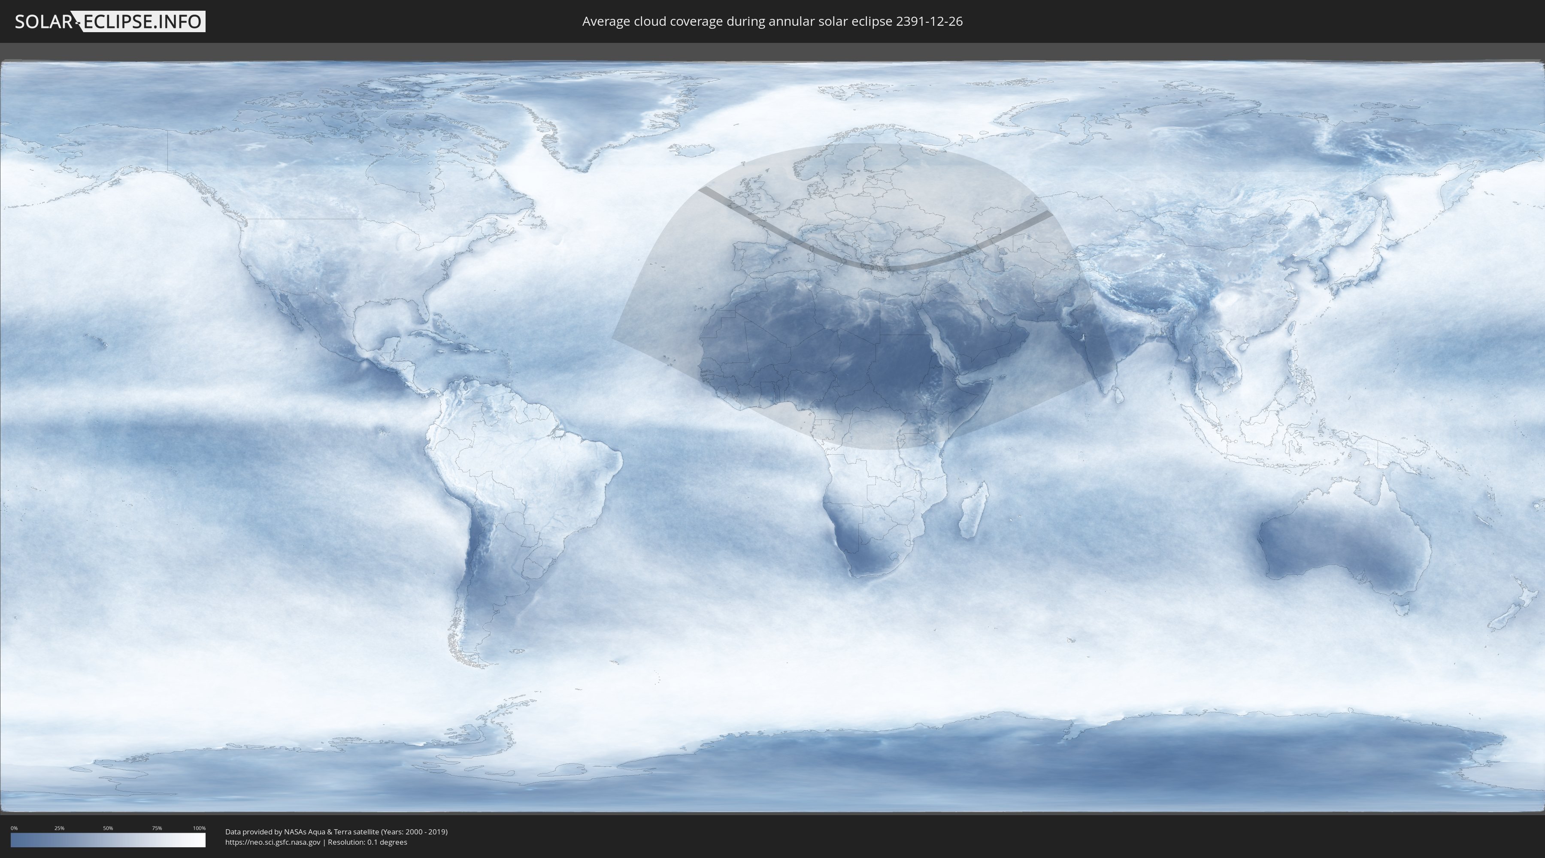This screenshot has width=1545, height=858.
Task: Click the 50% legend label
Action: tap(108, 828)
